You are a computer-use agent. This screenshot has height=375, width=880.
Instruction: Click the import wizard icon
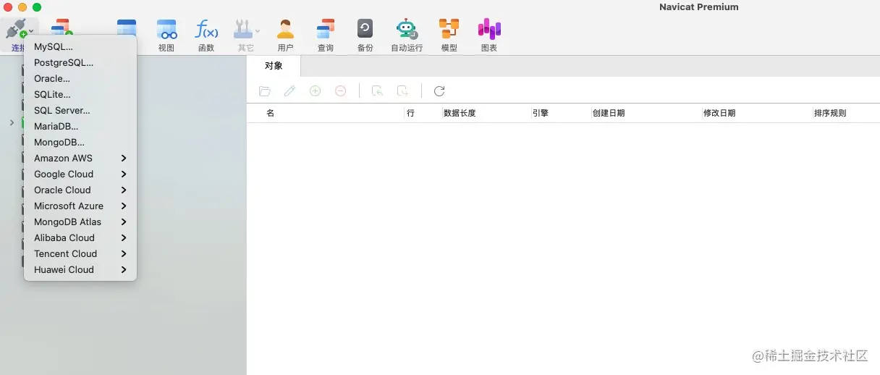(377, 91)
